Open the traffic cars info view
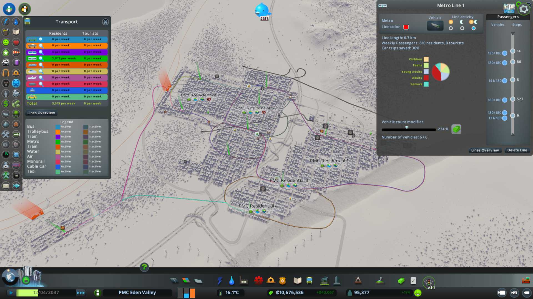The image size is (533, 299). (6, 63)
